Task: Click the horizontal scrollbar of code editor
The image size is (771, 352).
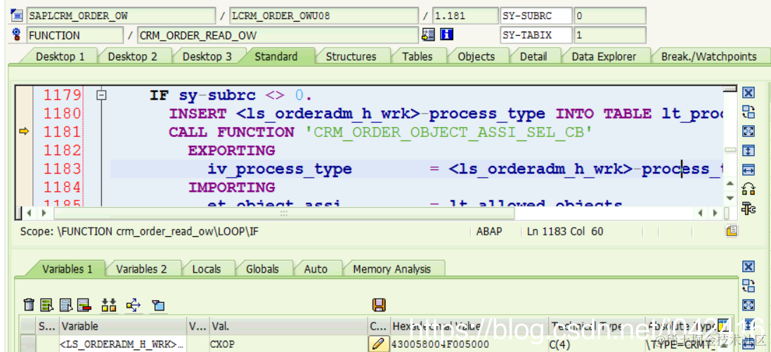Action: pos(284,213)
